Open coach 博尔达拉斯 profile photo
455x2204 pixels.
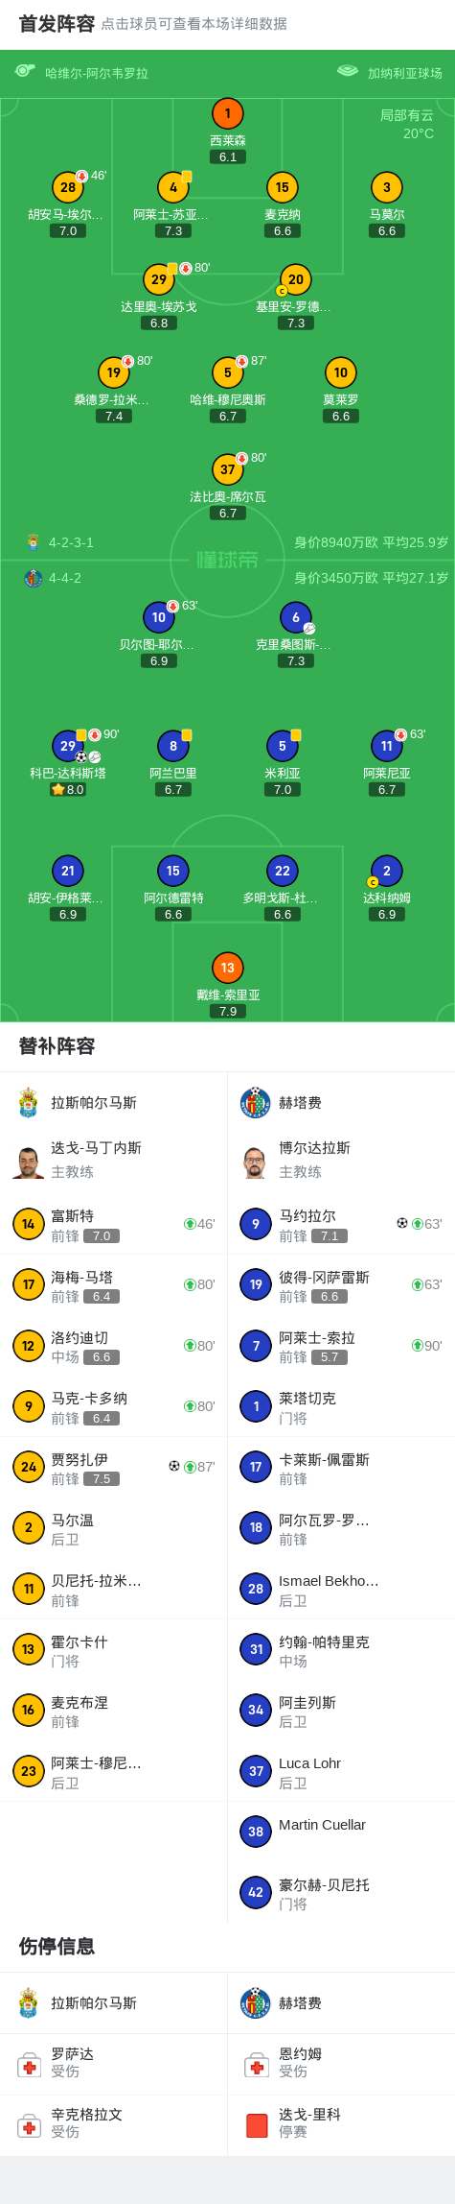(255, 1162)
